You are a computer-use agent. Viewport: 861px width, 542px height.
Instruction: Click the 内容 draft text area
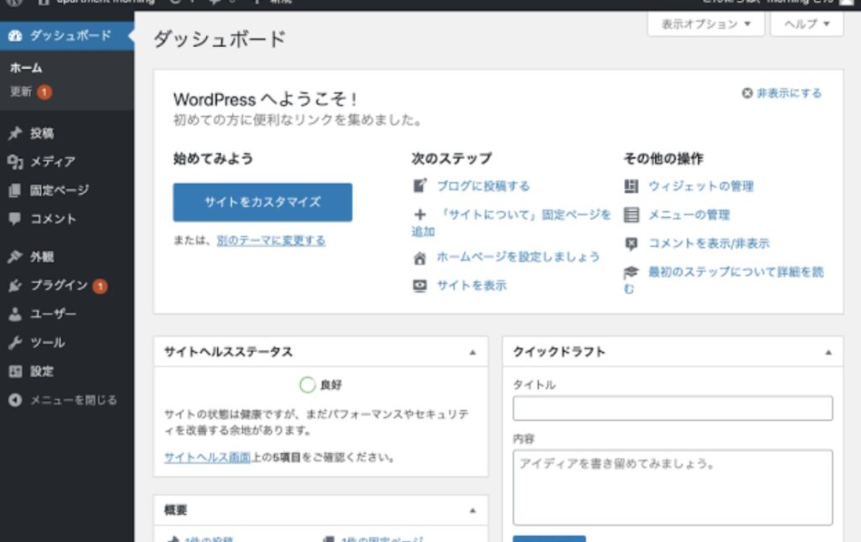pos(673,487)
